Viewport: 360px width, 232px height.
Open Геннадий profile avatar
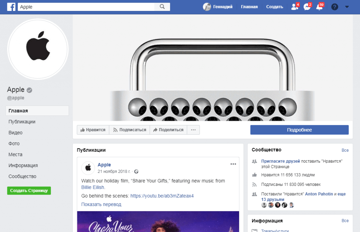point(207,7)
